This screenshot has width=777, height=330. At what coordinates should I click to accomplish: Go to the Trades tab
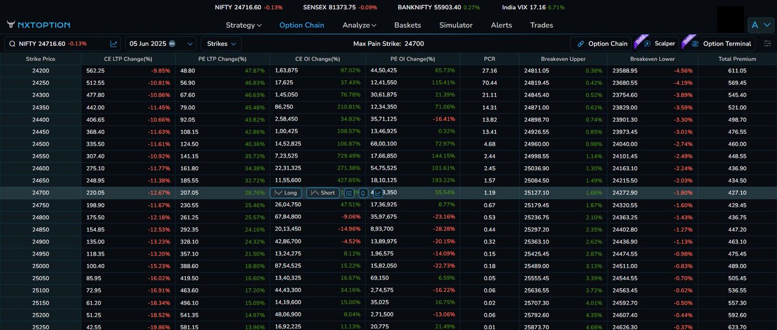[x=541, y=25]
